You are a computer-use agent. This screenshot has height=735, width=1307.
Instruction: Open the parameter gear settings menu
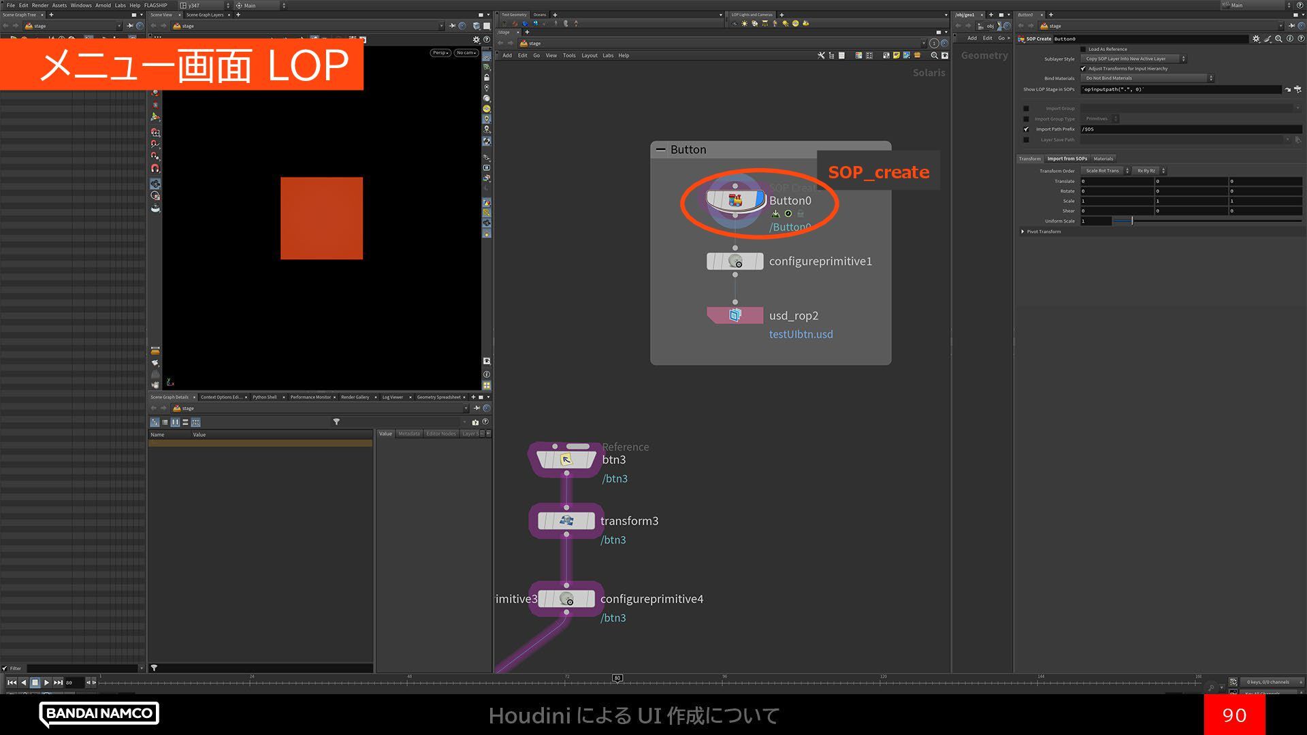tap(1256, 39)
